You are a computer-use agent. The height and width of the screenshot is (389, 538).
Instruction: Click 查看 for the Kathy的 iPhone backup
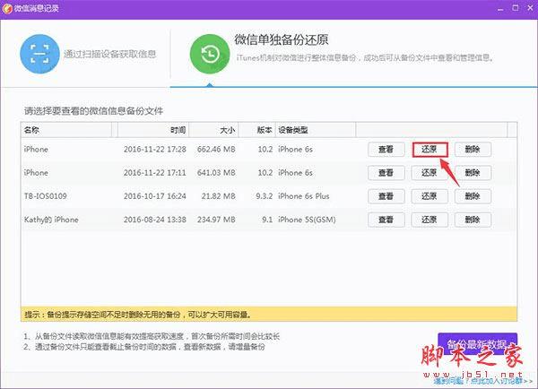pyautogui.click(x=386, y=220)
